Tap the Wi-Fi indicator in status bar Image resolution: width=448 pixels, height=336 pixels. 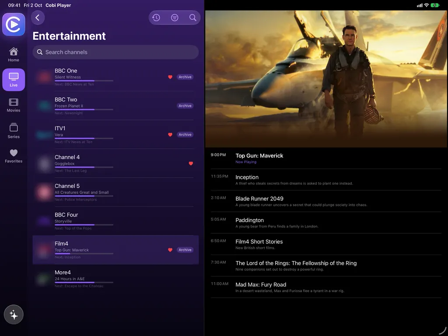pyautogui.click(x=426, y=5)
